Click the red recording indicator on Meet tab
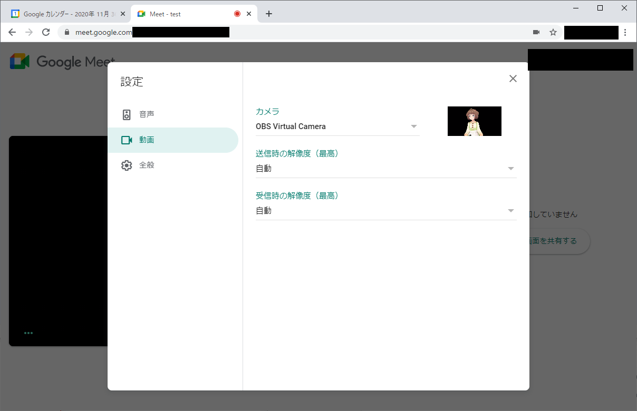 pos(237,14)
